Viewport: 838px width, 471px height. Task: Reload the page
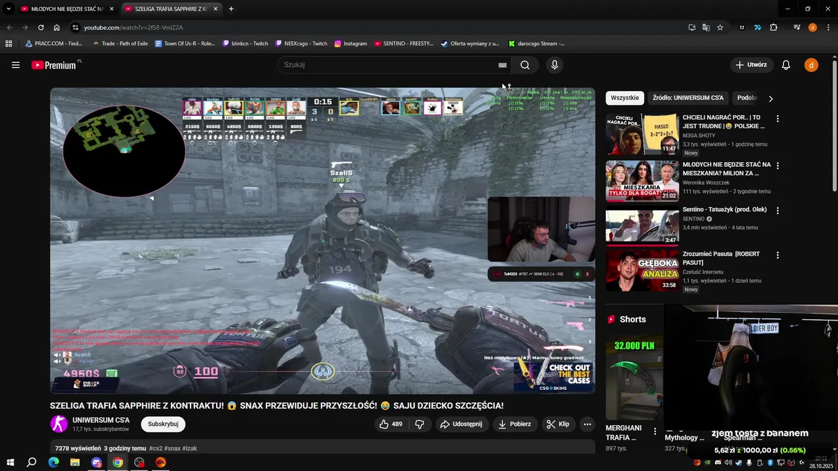(x=41, y=27)
